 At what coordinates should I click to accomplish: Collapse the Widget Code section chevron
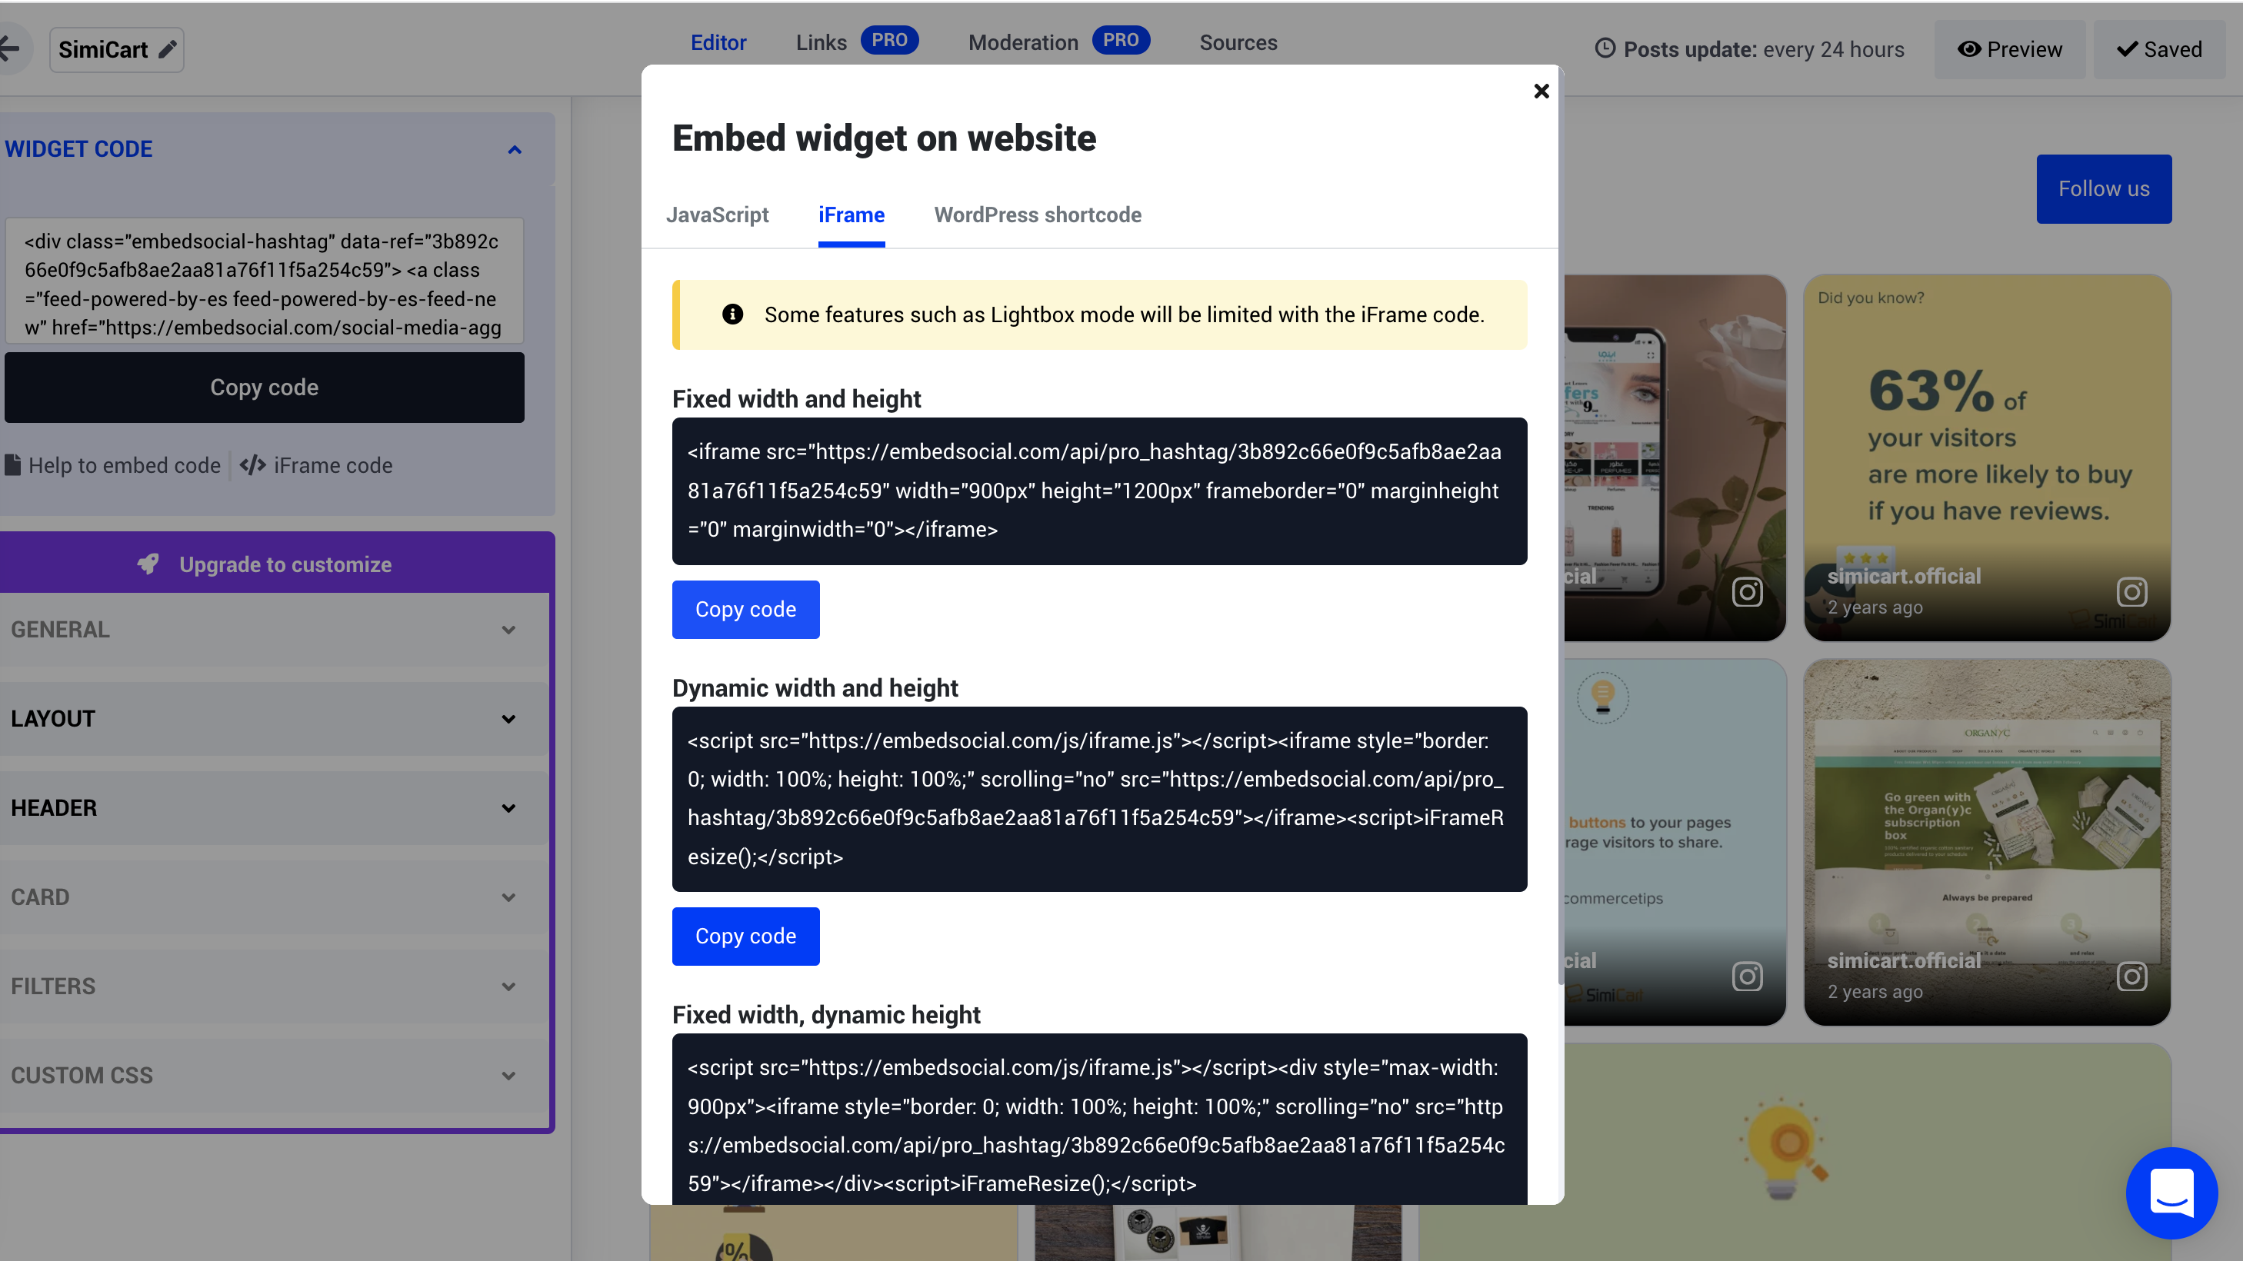(515, 150)
